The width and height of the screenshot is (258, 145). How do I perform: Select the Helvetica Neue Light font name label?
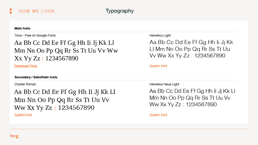pos(164,84)
